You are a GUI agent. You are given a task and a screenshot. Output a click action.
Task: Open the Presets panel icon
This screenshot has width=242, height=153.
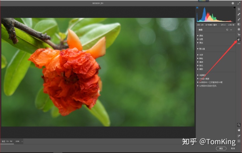click(x=239, y=40)
